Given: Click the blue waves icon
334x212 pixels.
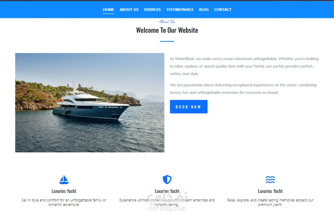Looking at the screenshot, I should (x=270, y=180).
